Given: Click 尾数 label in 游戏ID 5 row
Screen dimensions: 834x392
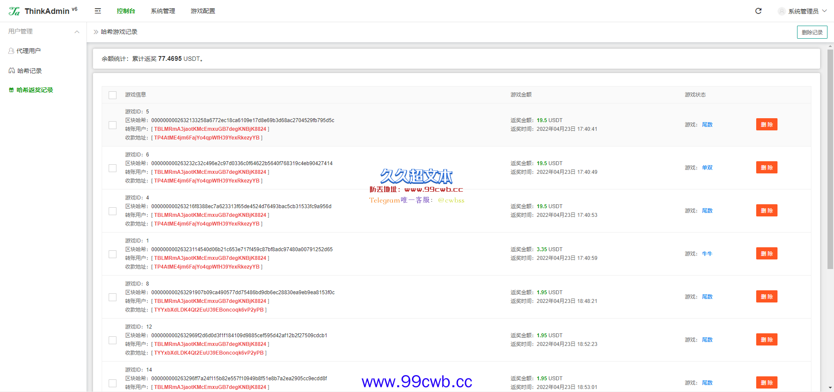Looking at the screenshot, I should tap(707, 124).
